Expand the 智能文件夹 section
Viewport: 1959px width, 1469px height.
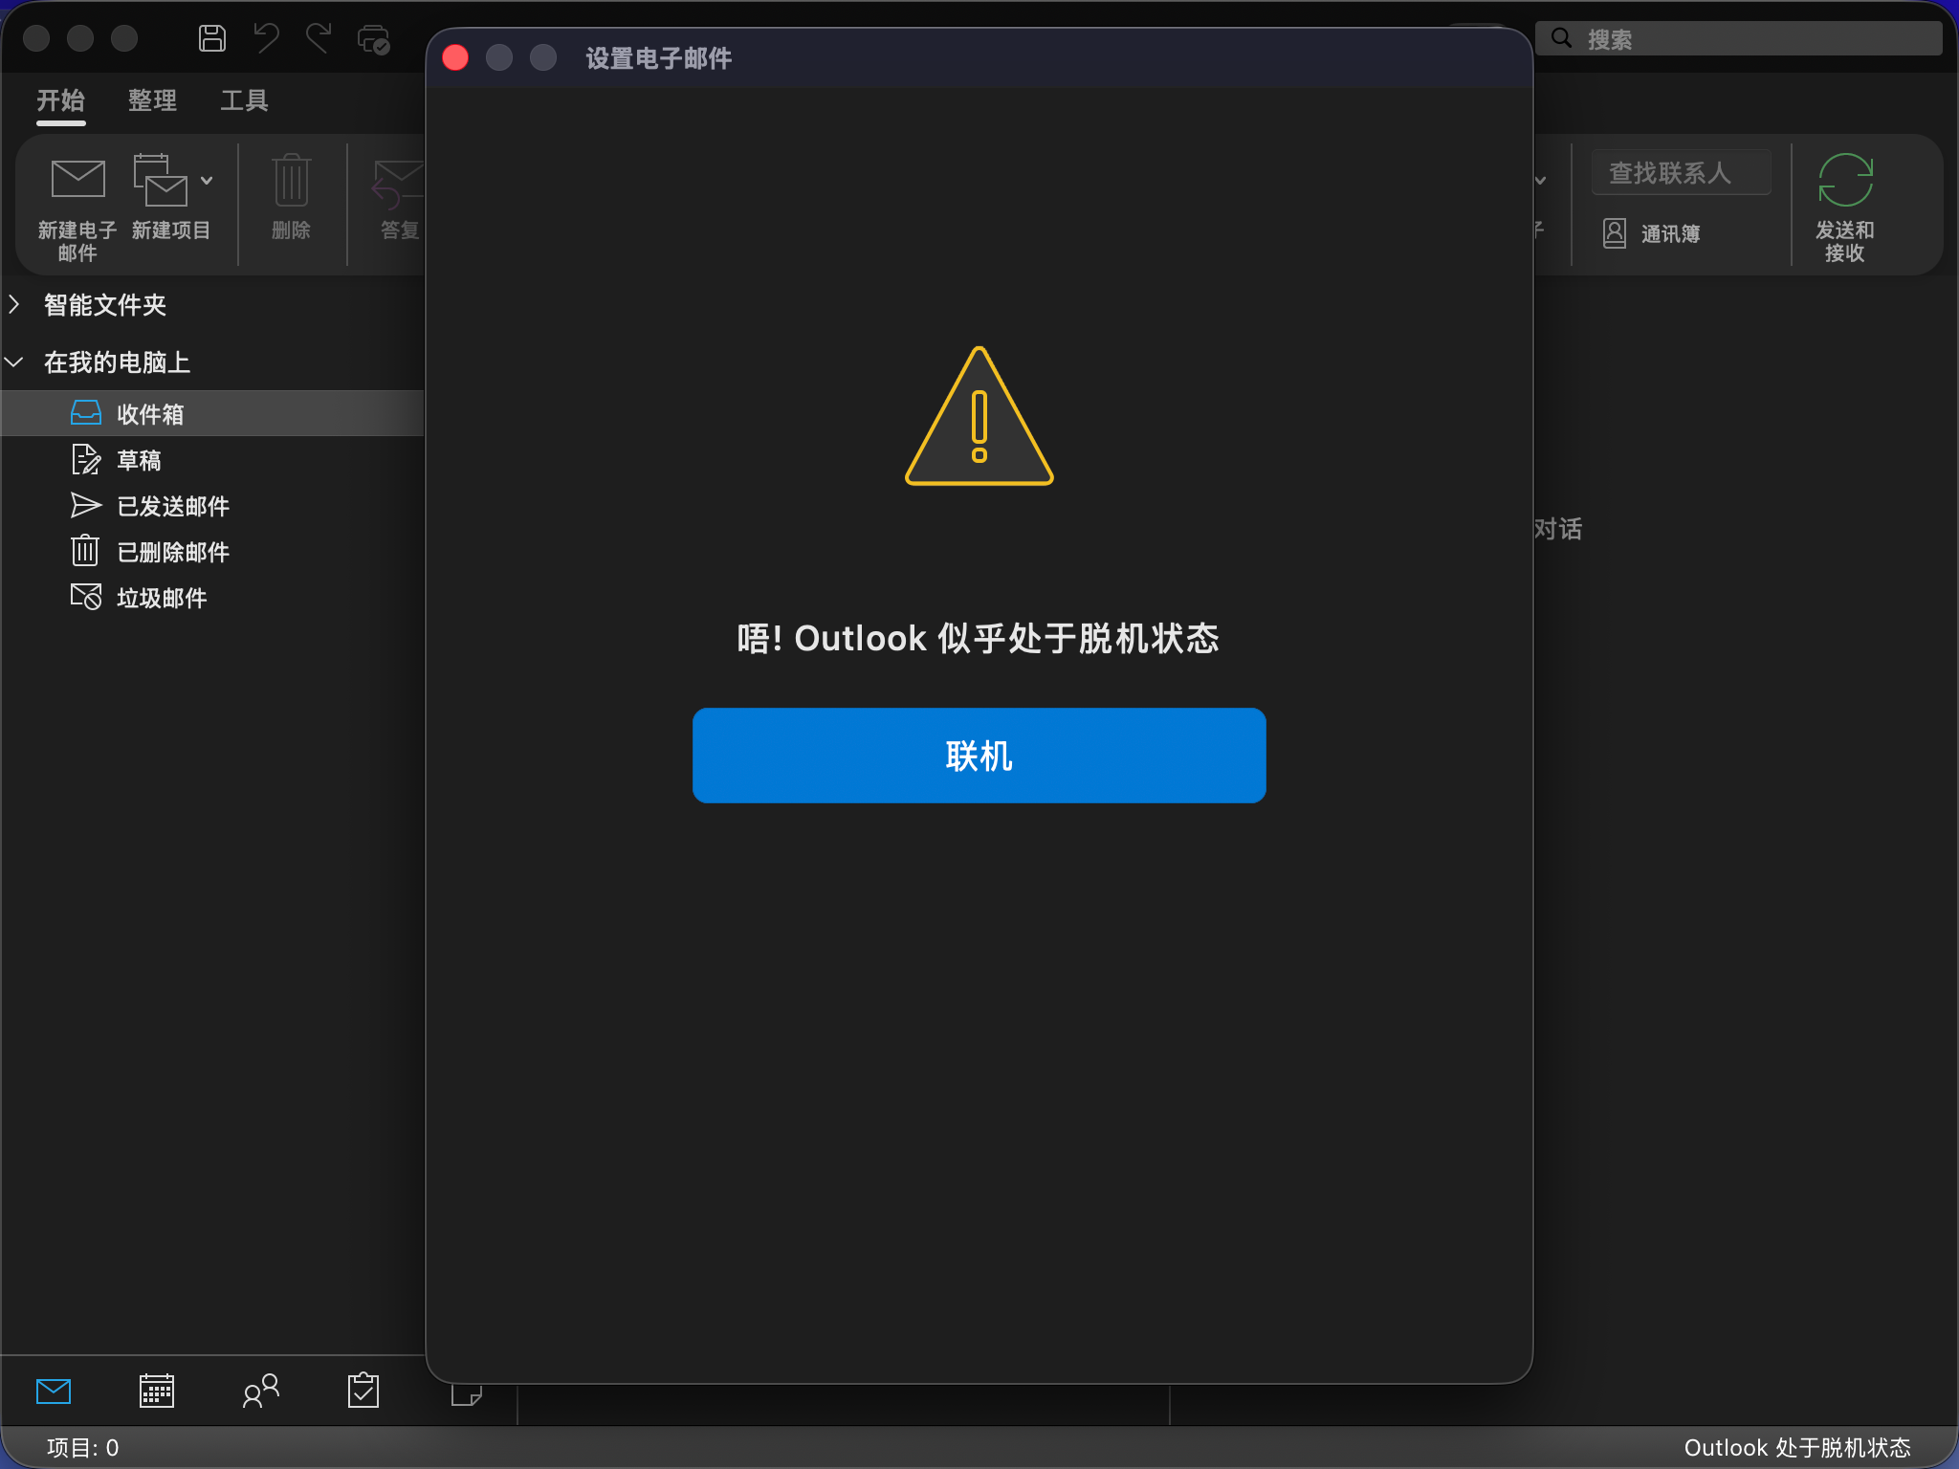(x=15, y=304)
